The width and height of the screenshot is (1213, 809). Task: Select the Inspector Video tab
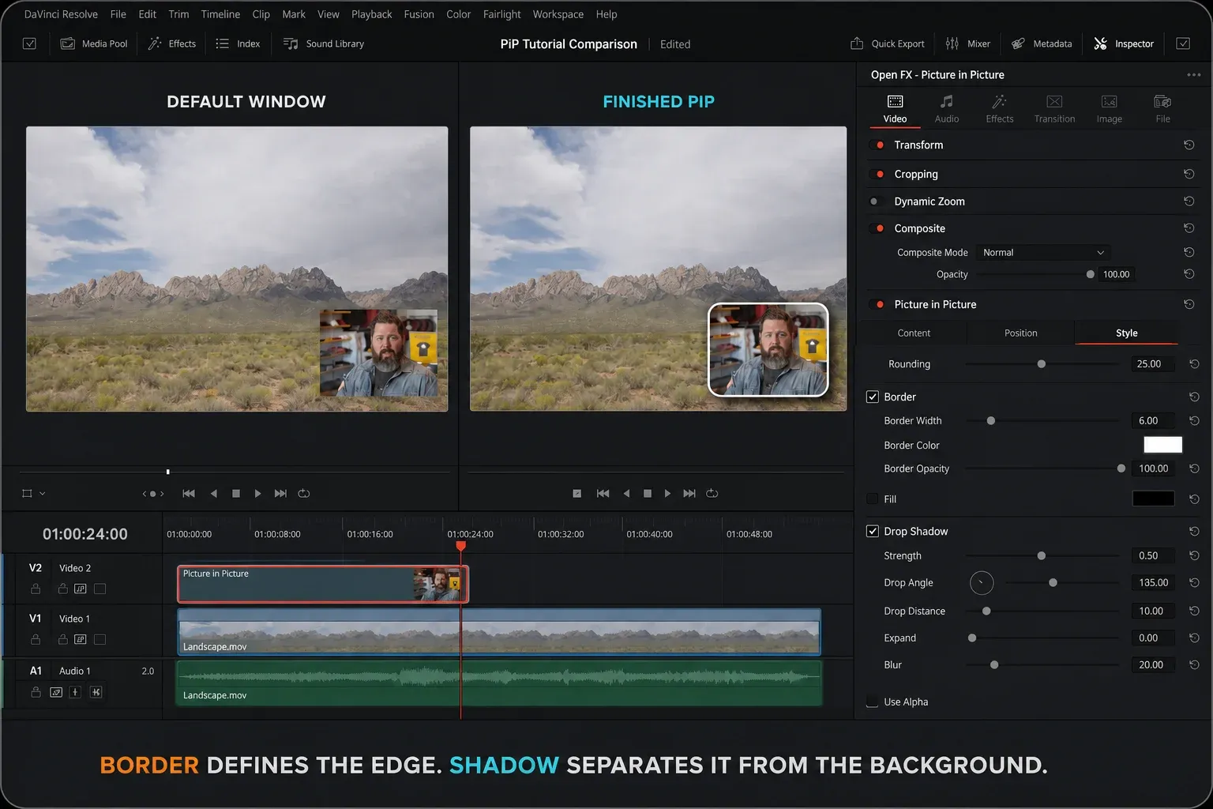point(895,109)
